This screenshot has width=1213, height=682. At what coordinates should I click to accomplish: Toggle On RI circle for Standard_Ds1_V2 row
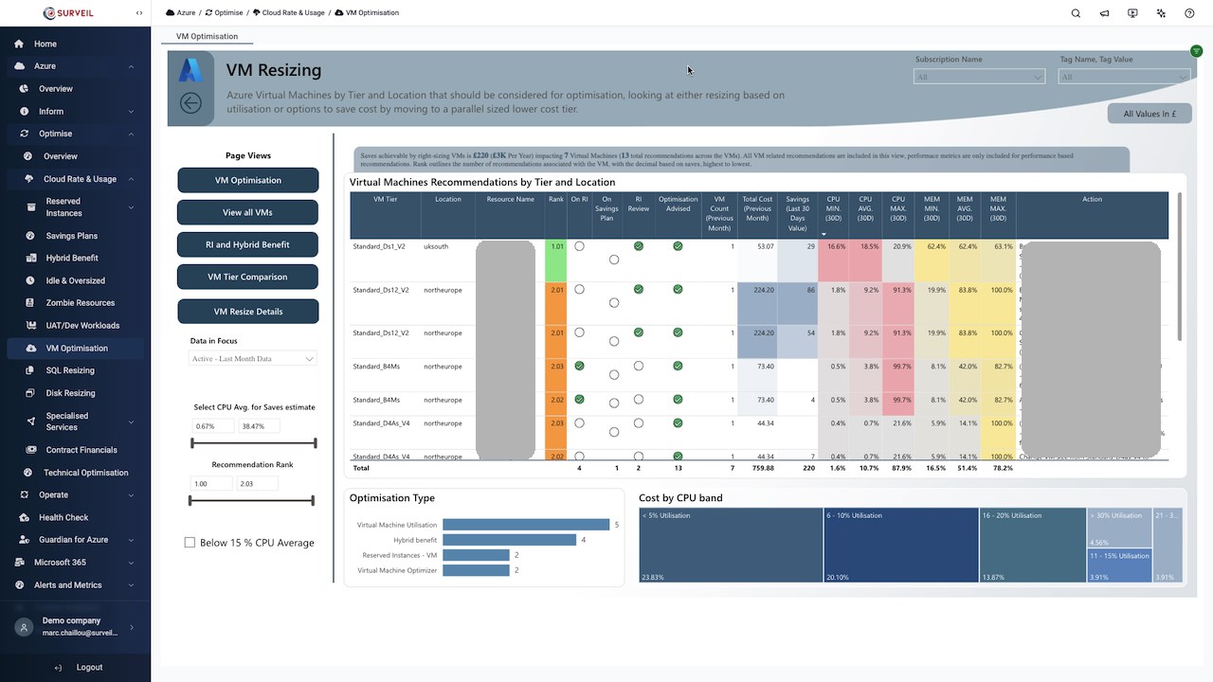(579, 246)
